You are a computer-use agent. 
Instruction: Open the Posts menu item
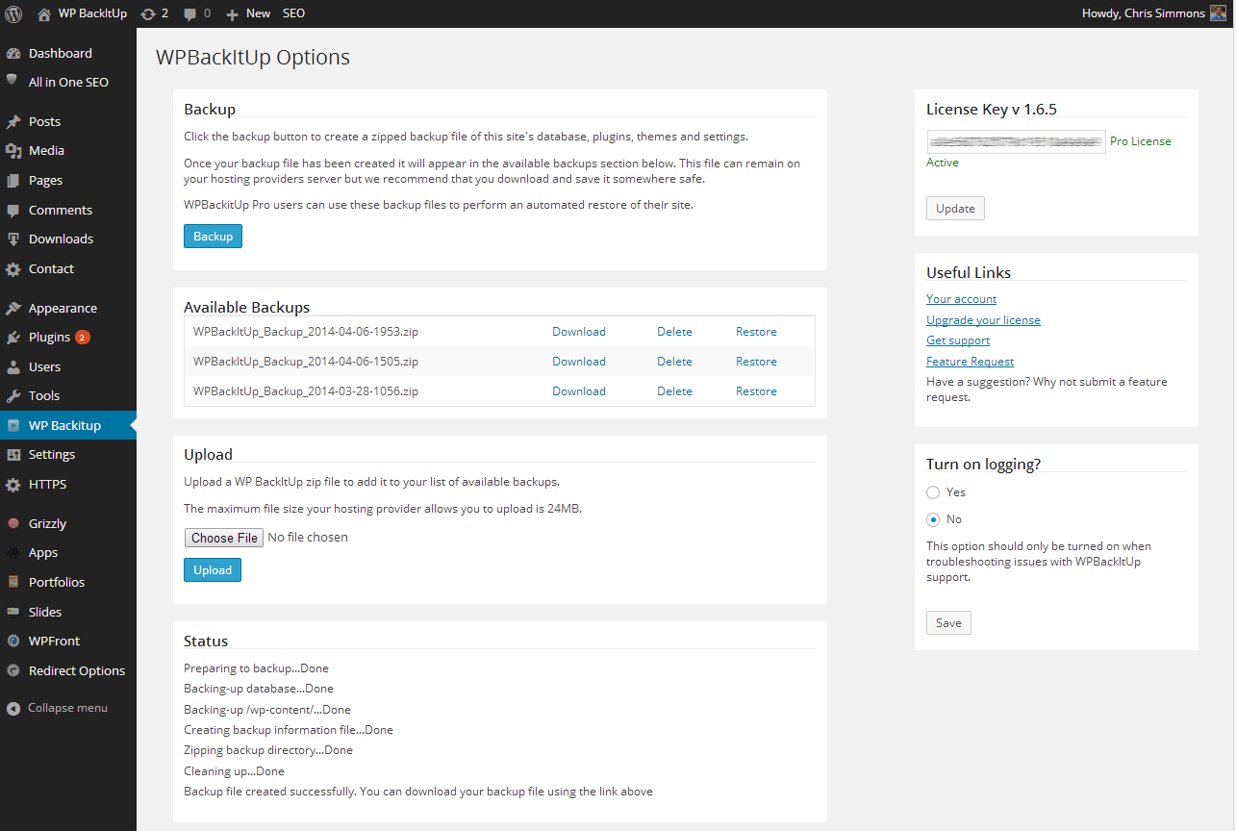pos(44,122)
